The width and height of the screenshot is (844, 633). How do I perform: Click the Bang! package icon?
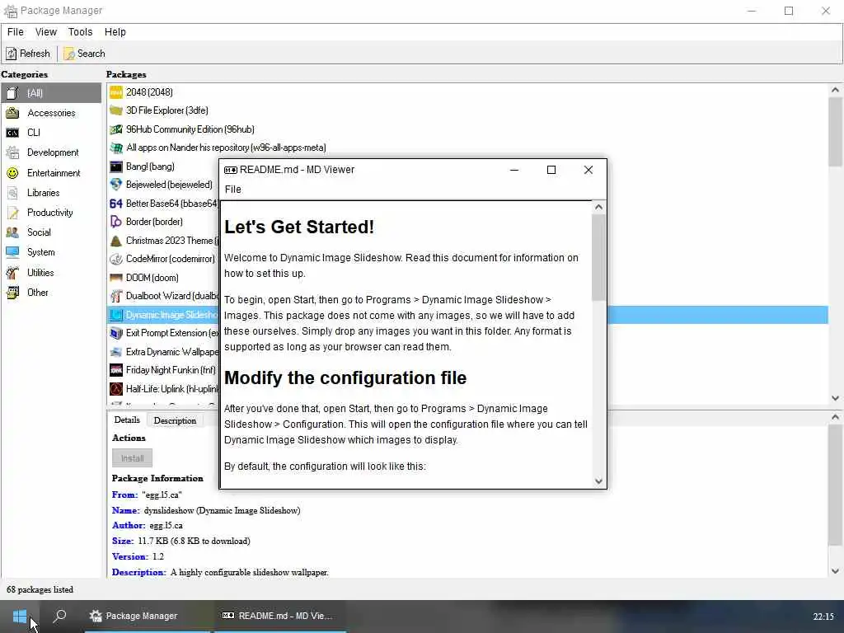(115, 166)
